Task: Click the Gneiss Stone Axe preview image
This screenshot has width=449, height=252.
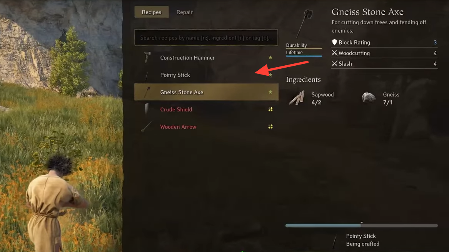Action: (304, 24)
